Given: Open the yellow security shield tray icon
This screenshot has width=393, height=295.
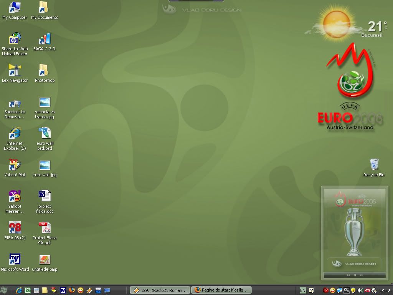Looking at the screenshot, I should (x=353, y=290).
